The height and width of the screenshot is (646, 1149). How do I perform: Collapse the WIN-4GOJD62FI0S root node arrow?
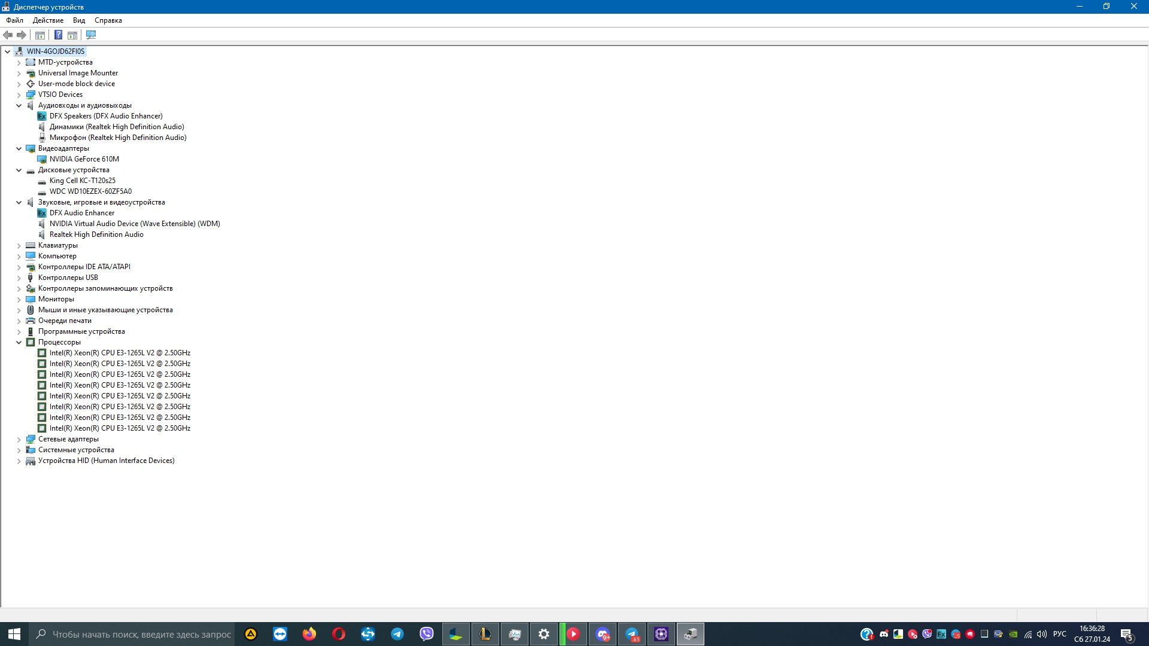click(7, 51)
